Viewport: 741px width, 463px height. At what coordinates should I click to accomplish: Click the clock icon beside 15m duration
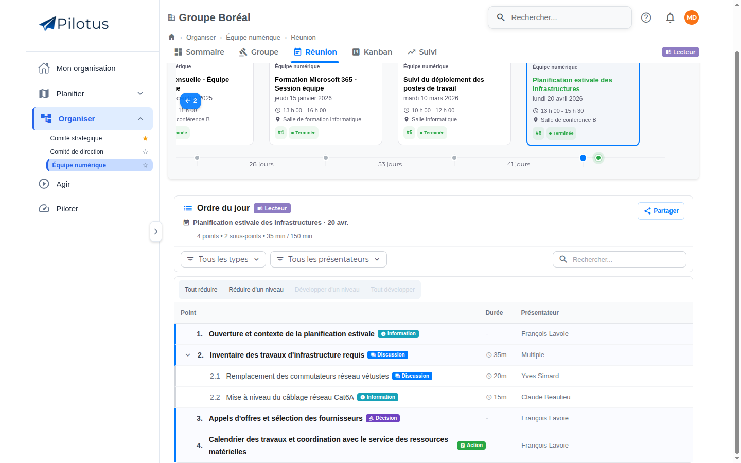489,397
